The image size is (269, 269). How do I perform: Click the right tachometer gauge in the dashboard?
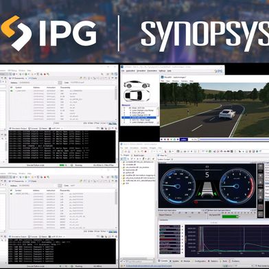237,185
